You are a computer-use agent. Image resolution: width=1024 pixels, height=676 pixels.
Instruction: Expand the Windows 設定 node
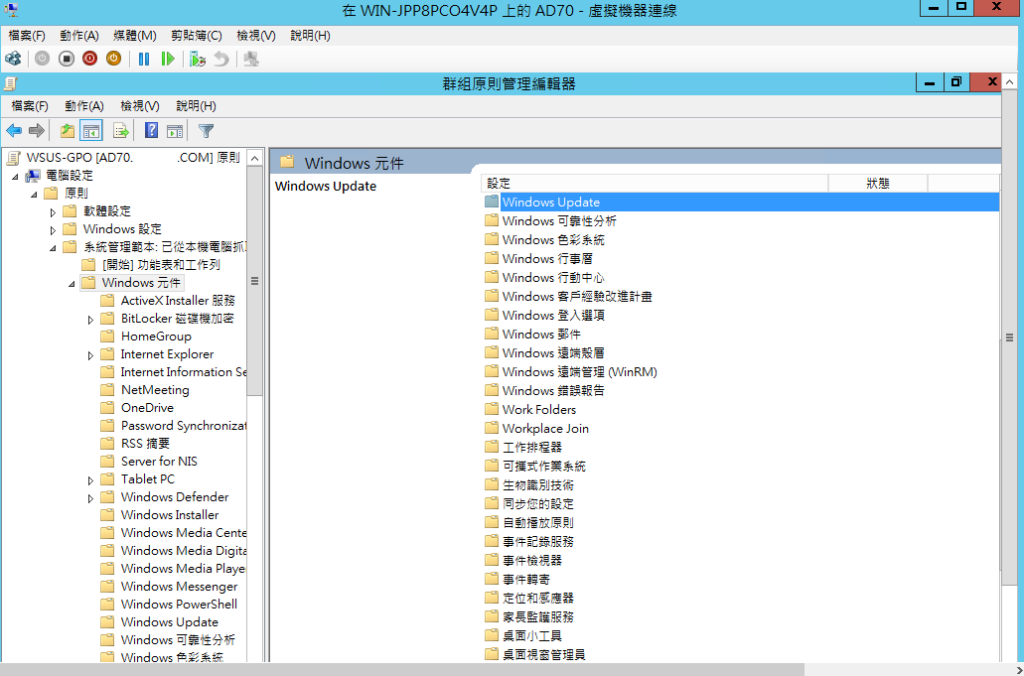[x=53, y=229]
